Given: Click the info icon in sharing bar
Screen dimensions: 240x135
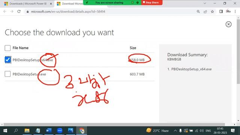Looking at the screenshot, I should pyautogui.click(x=132, y=3).
